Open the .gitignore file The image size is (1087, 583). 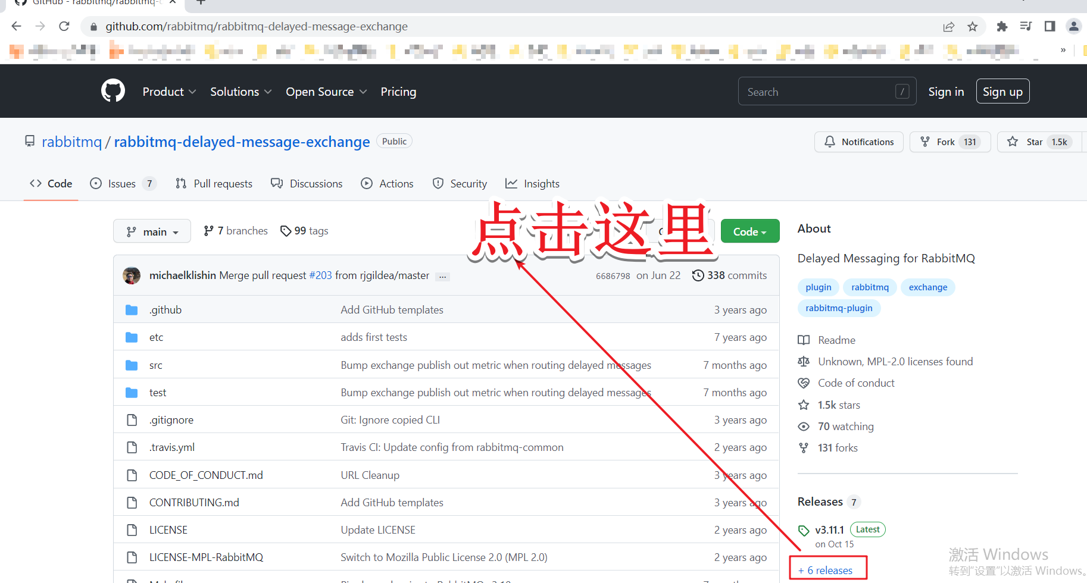coord(171,420)
